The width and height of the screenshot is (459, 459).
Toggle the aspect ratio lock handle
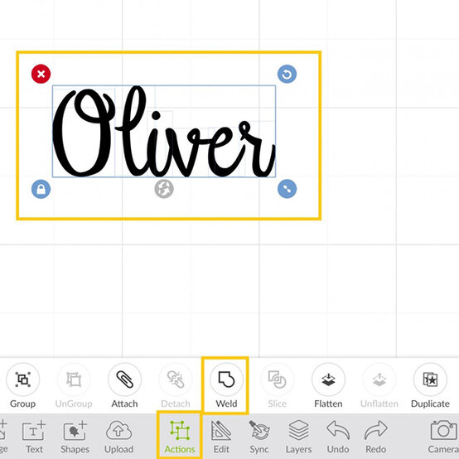pyautogui.click(x=41, y=189)
